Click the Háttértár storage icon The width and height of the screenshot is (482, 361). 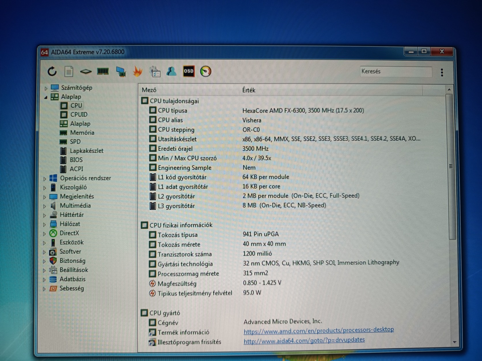click(x=53, y=215)
